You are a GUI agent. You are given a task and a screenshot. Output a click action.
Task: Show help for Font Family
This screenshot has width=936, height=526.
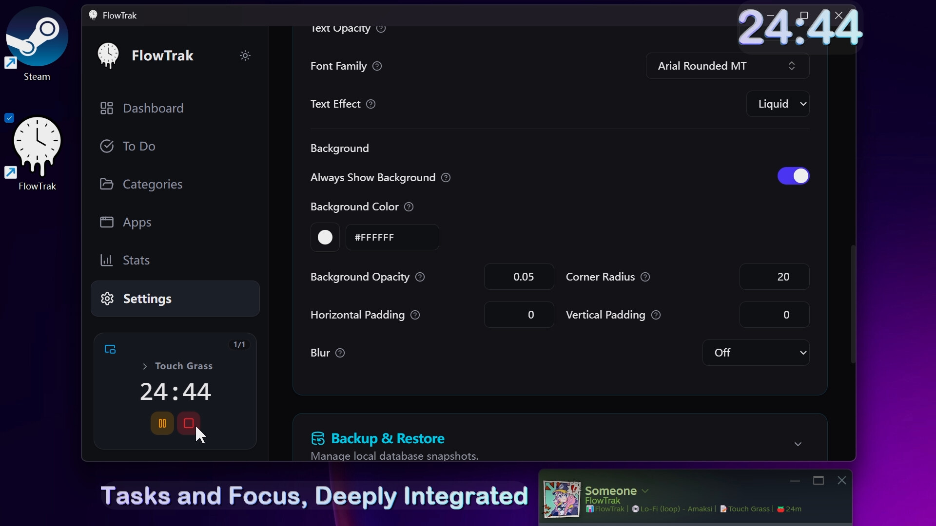(x=377, y=66)
